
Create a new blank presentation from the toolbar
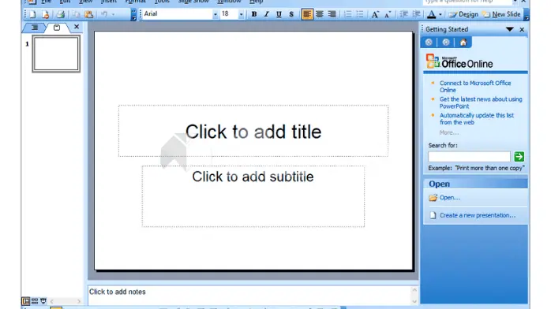pos(32,14)
